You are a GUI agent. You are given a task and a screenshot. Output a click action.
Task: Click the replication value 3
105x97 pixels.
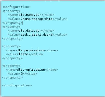22,74
